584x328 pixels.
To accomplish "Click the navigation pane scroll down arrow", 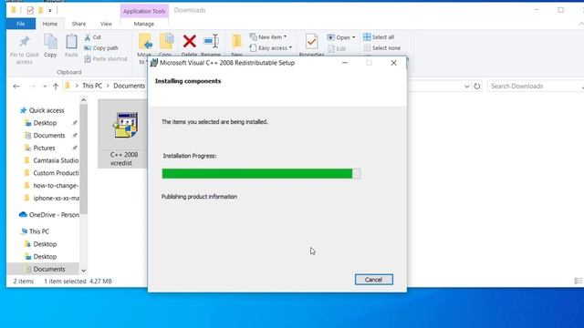I will (x=83, y=271).
